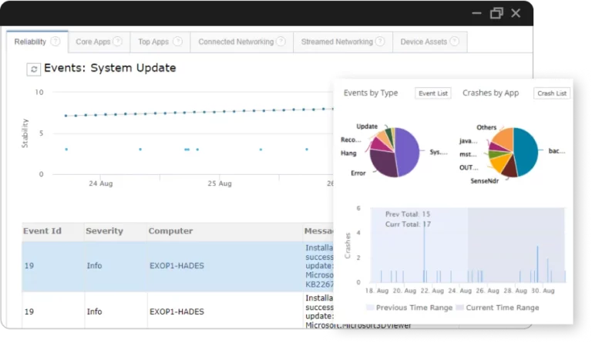This screenshot has height=343, width=592.
Task: Go to the Device Assets tab
Action: point(429,42)
